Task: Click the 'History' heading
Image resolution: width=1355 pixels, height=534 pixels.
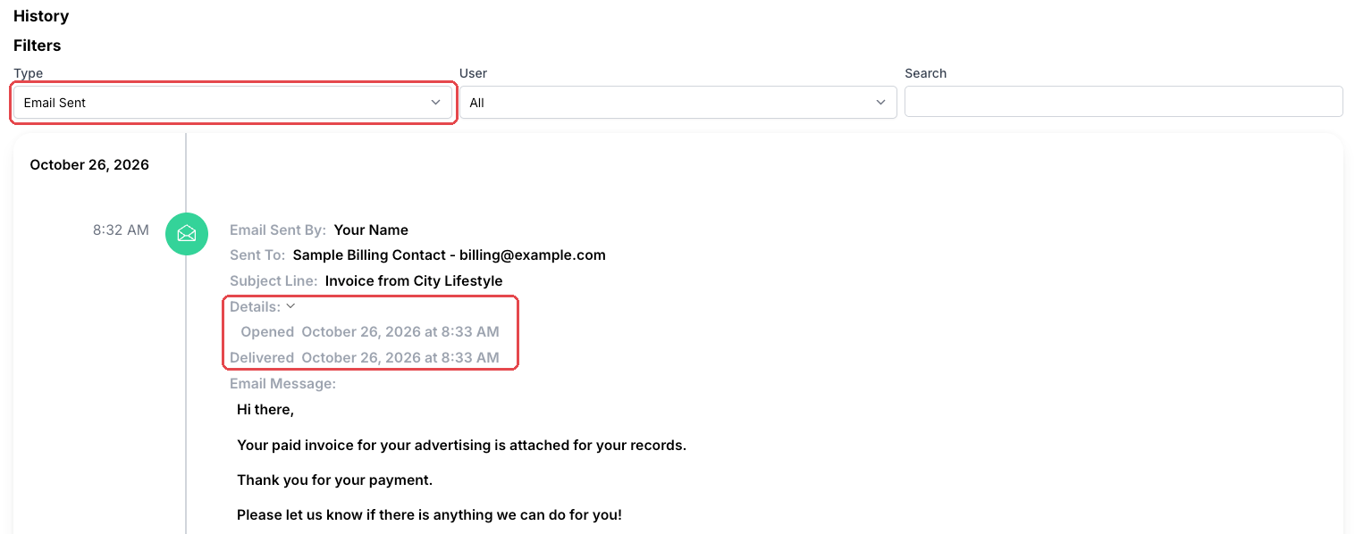Action: 41,16
